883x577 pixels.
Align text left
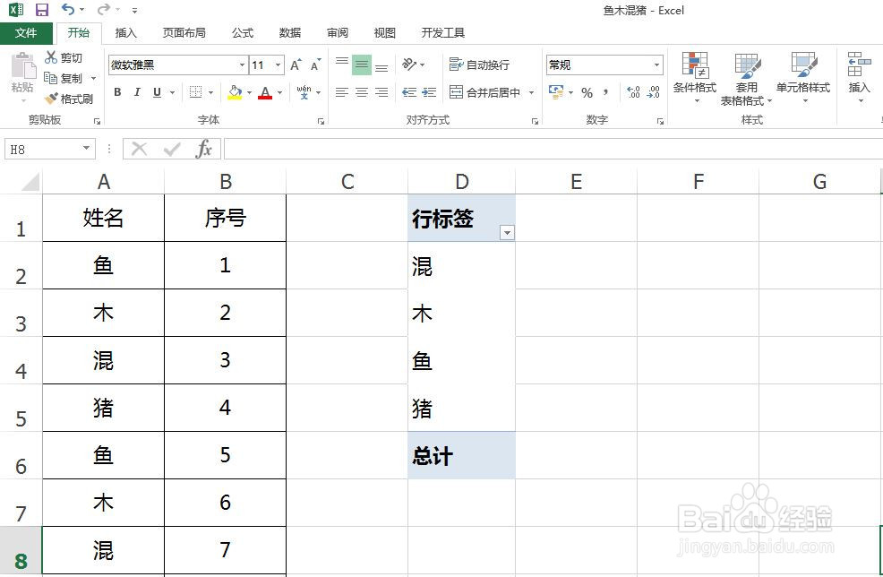click(342, 92)
